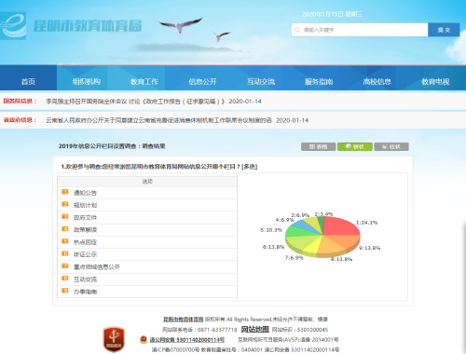Open the Yunnan provincial government news link
Viewport: 466px width, 354px height.
click(158, 120)
